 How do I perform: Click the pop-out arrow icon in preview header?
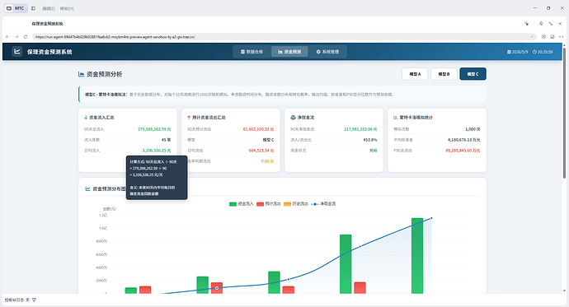pos(527,24)
